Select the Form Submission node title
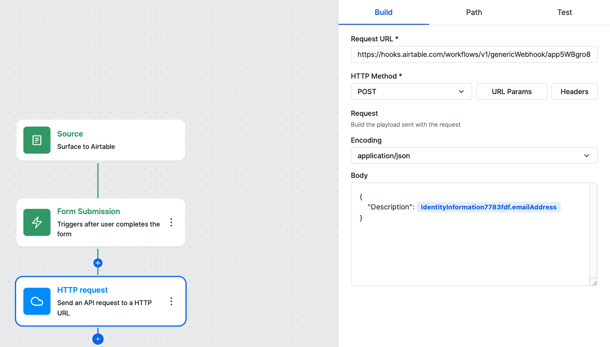The width and height of the screenshot is (610, 347). [x=89, y=212]
